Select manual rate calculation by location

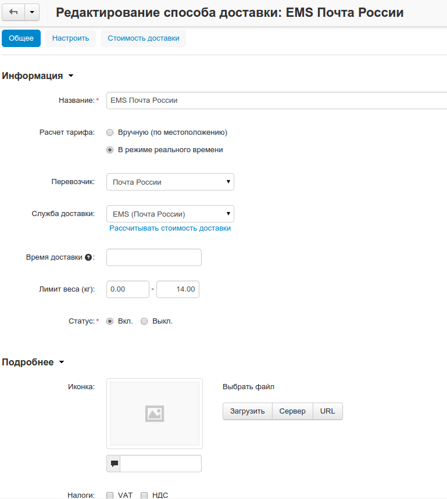[110, 132]
